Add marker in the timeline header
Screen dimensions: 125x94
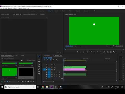(54, 60)
